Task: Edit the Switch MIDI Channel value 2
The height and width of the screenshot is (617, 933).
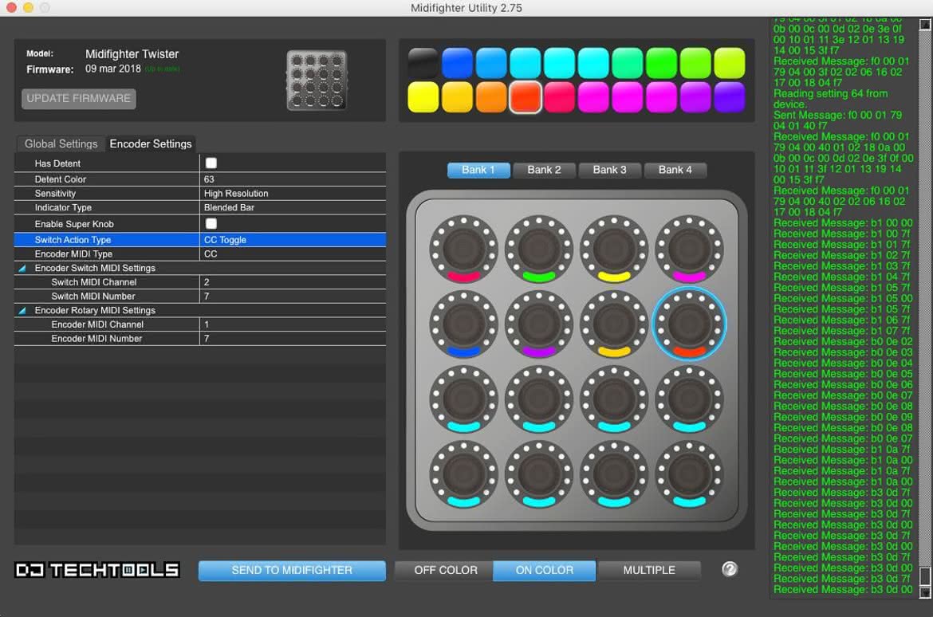Action: point(293,282)
